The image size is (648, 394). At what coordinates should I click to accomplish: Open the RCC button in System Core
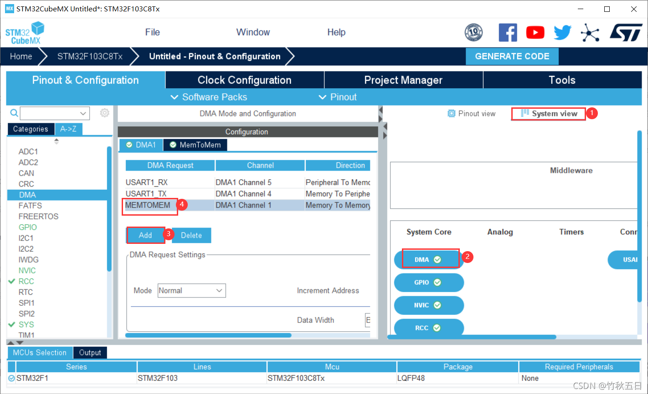428,328
